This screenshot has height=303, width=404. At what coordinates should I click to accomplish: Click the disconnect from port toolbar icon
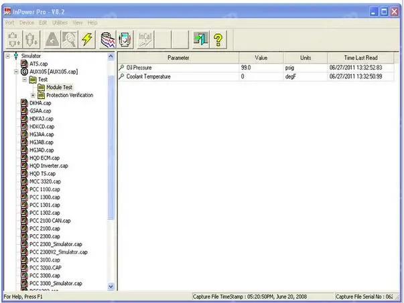31,39
